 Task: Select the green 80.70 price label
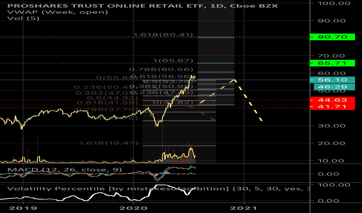[332, 37]
